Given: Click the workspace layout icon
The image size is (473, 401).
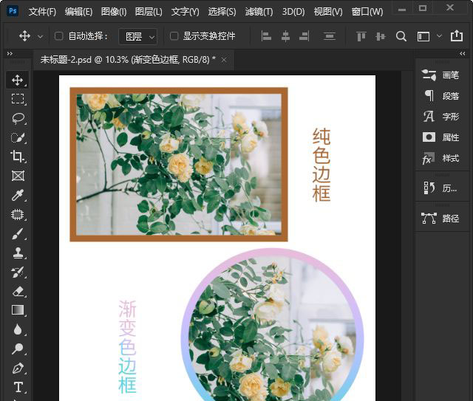Looking at the screenshot, I should coord(423,37).
